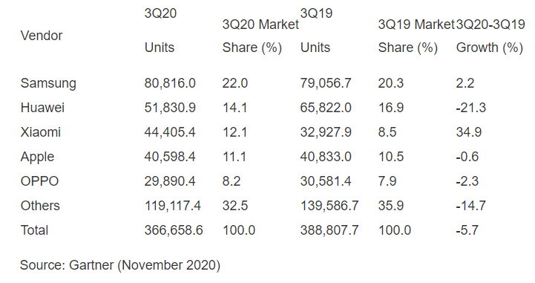Click the Source: Gartner footnote text
Screen dimensions: 535x283
click(120, 265)
